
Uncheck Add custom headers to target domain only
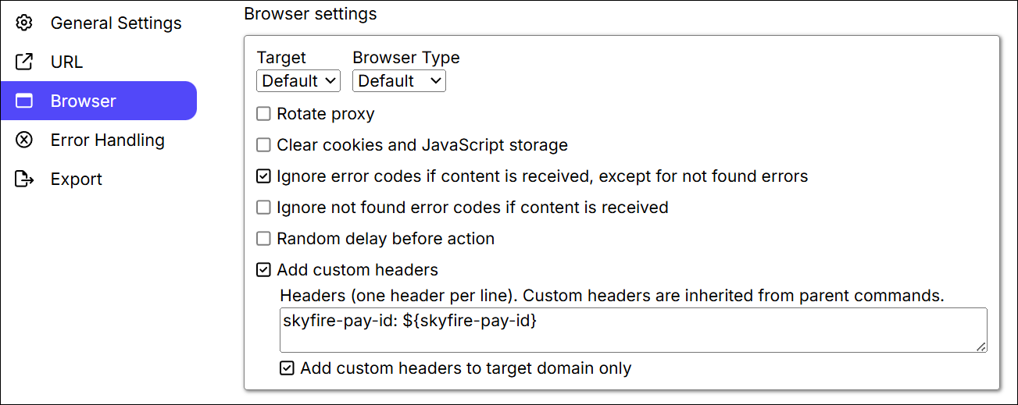point(288,368)
